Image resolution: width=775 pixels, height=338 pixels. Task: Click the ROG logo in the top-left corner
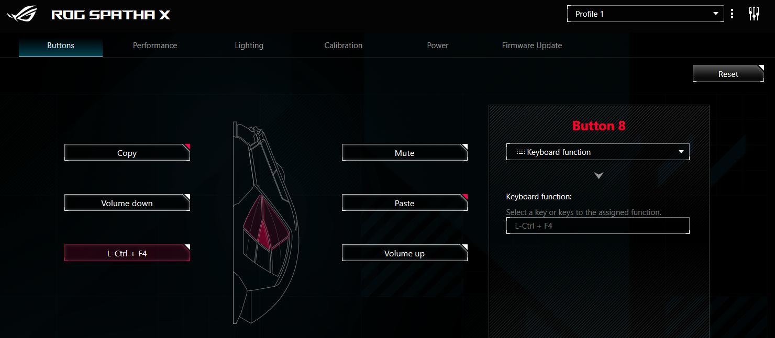22,14
